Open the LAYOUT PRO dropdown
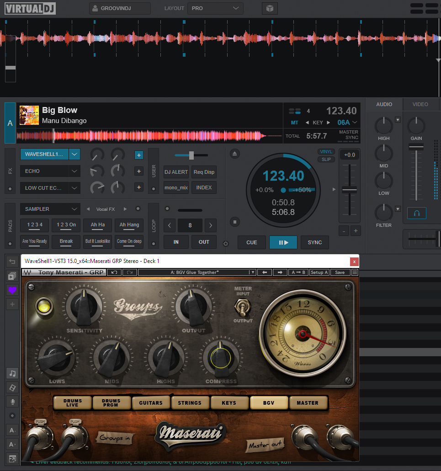This screenshot has height=471, width=441. (x=215, y=8)
